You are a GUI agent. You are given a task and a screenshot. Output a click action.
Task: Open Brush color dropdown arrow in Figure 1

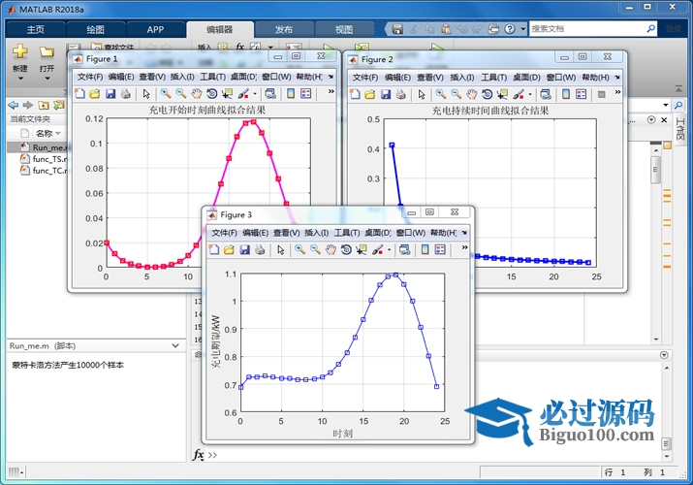point(254,94)
